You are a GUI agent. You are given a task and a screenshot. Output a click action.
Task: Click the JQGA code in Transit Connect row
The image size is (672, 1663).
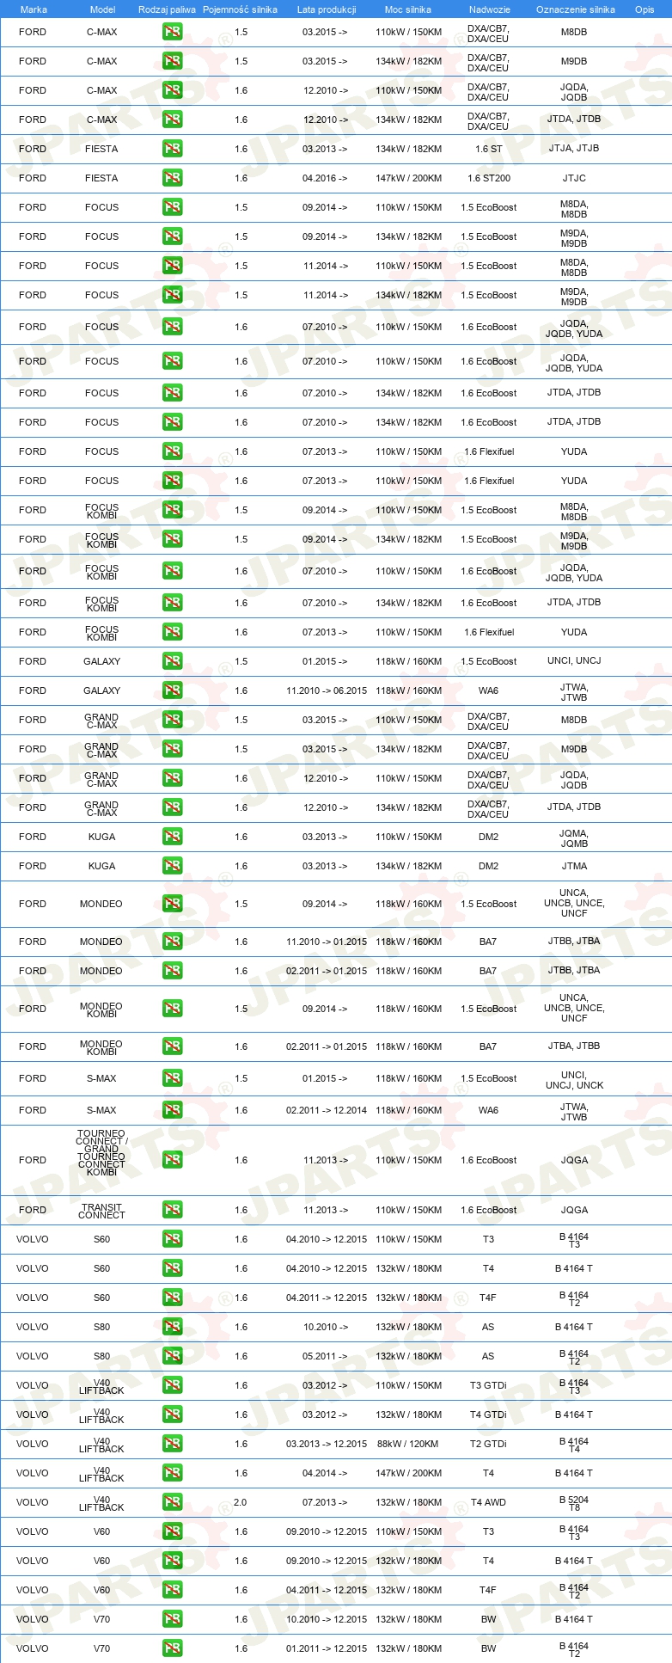(574, 1210)
